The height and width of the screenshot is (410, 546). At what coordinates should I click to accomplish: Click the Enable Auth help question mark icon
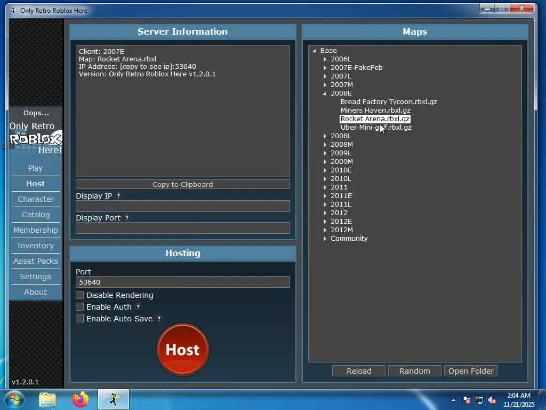(x=138, y=307)
